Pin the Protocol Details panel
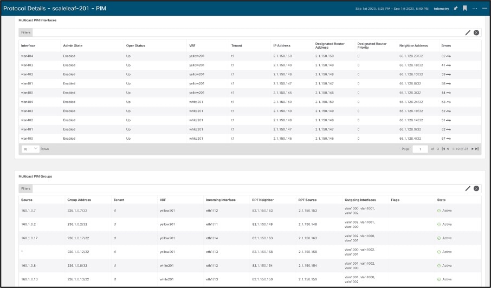This screenshot has width=491, height=288. click(x=456, y=9)
